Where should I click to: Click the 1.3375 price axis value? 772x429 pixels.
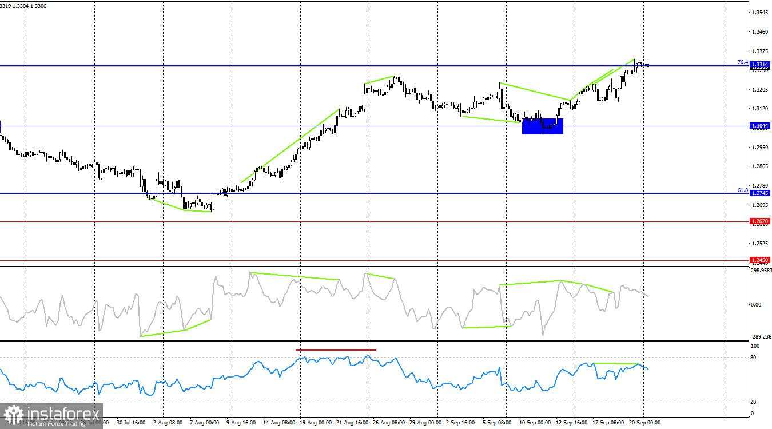click(760, 51)
